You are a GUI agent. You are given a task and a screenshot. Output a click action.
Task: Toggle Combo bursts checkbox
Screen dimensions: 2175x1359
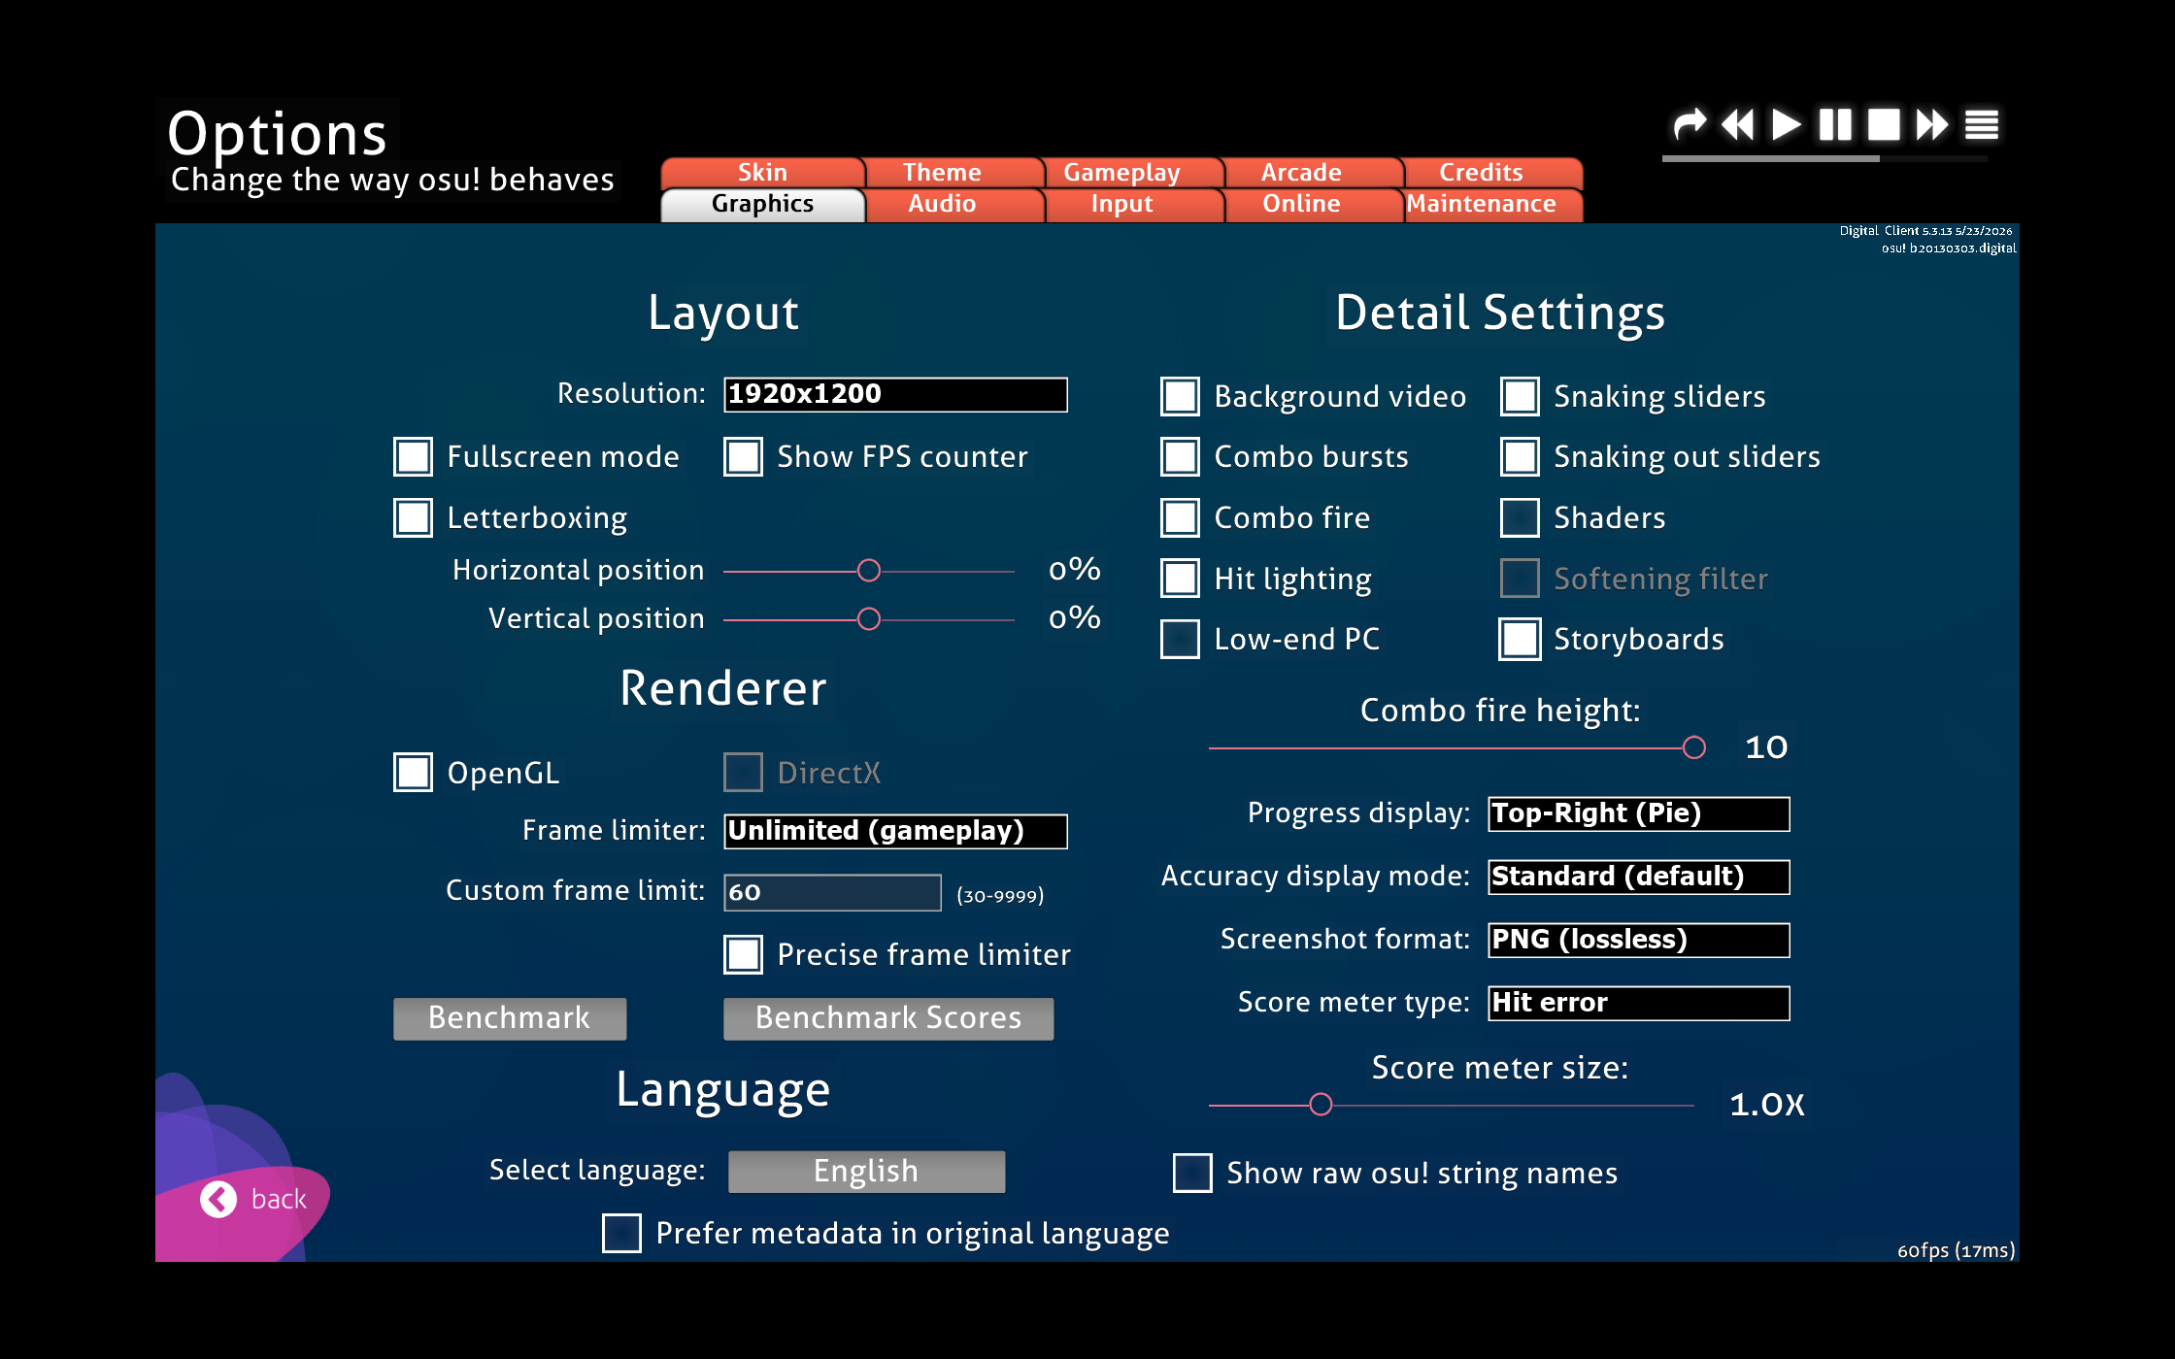1181,456
